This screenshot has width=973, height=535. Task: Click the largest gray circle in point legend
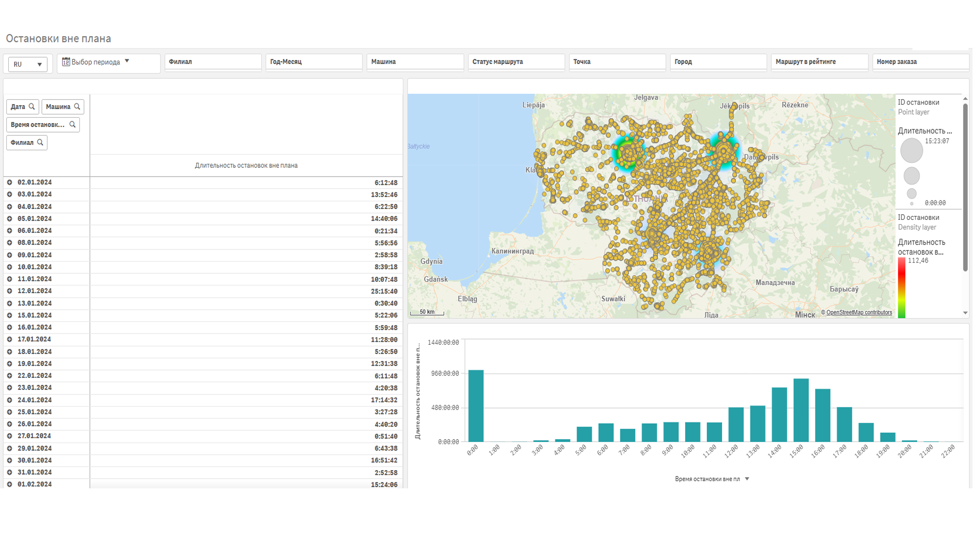(911, 150)
